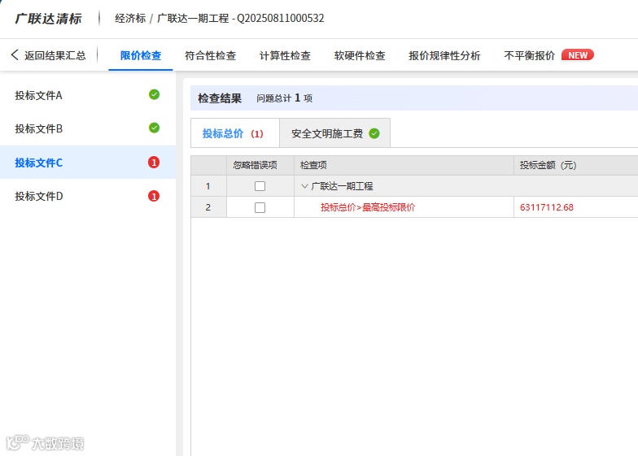Click row number 1 cell
The width and height of the screenshot is (638, 456).
coord(208,186)
